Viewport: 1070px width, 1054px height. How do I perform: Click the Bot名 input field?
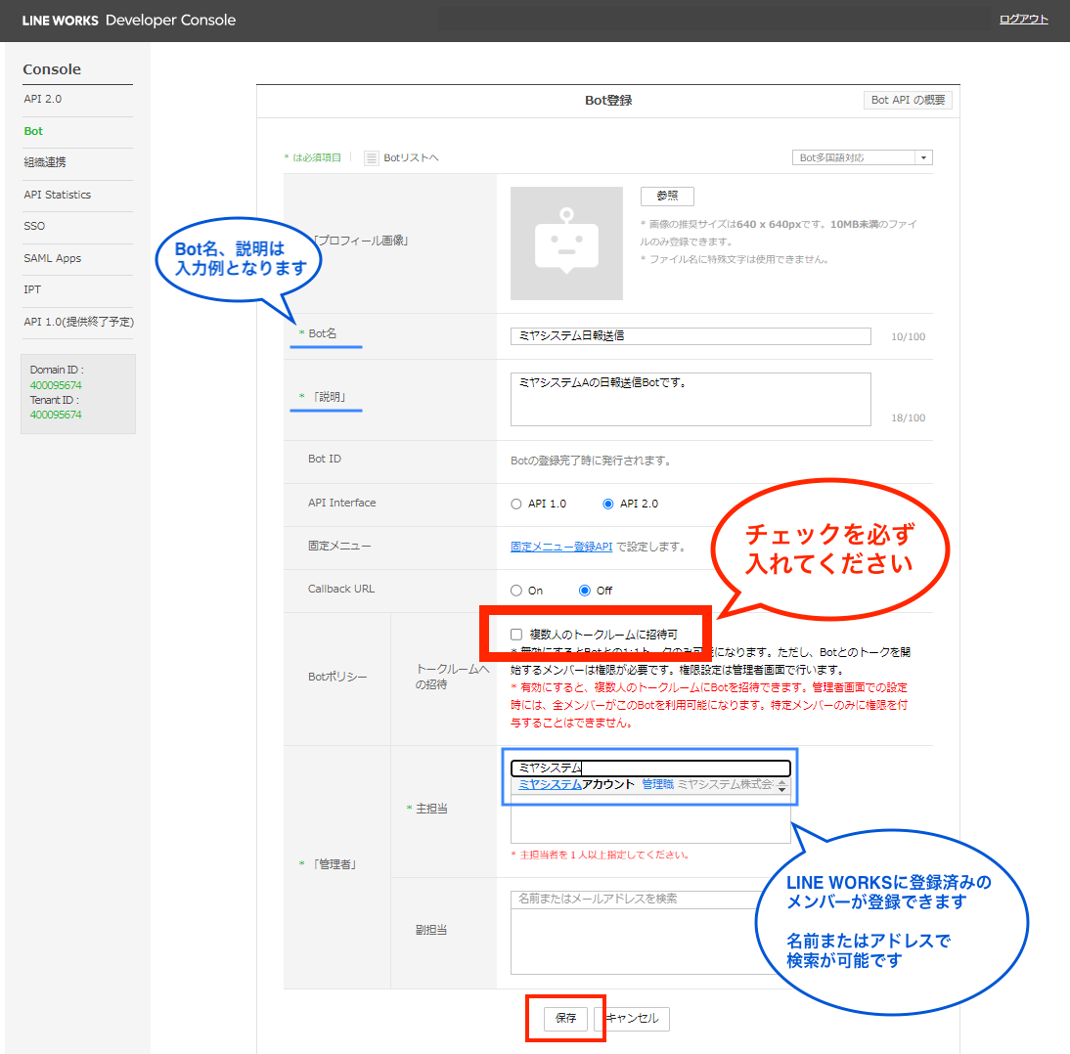[691, 335]
